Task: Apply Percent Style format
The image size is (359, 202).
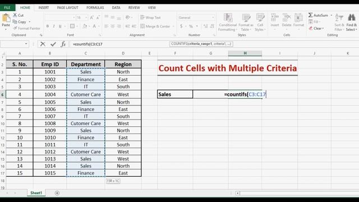Action: pos(191,26)
